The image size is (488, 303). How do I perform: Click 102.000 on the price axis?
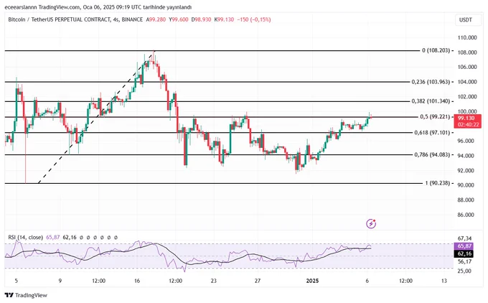[467, 96]
